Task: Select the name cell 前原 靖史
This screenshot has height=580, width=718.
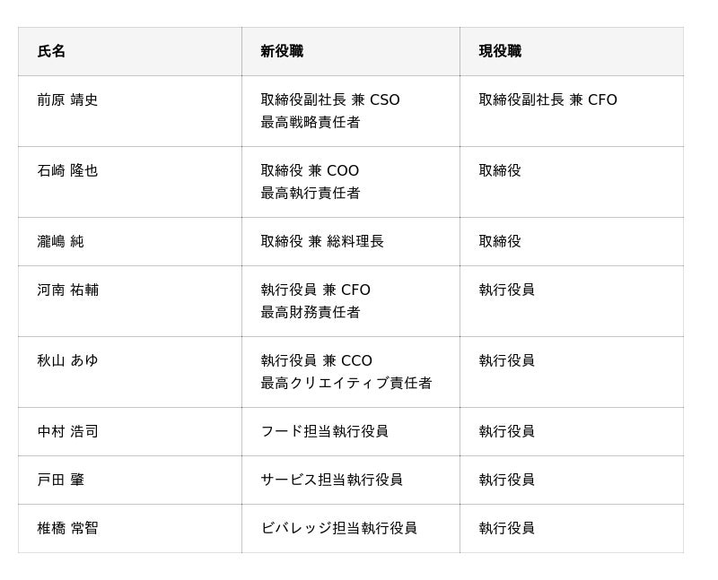Action: [x=68, y=100]
